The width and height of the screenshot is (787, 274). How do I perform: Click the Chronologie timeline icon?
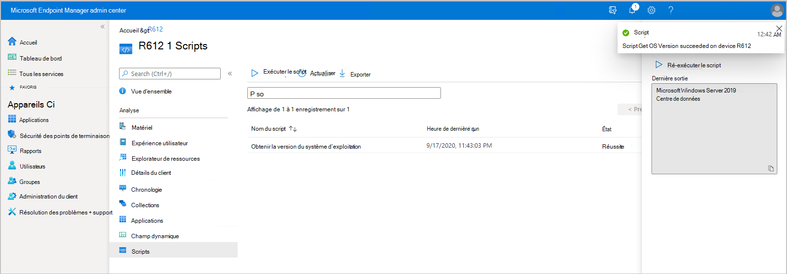click(x=123, y=188)
